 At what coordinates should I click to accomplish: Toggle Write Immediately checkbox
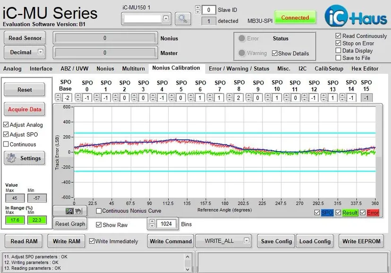92,241
